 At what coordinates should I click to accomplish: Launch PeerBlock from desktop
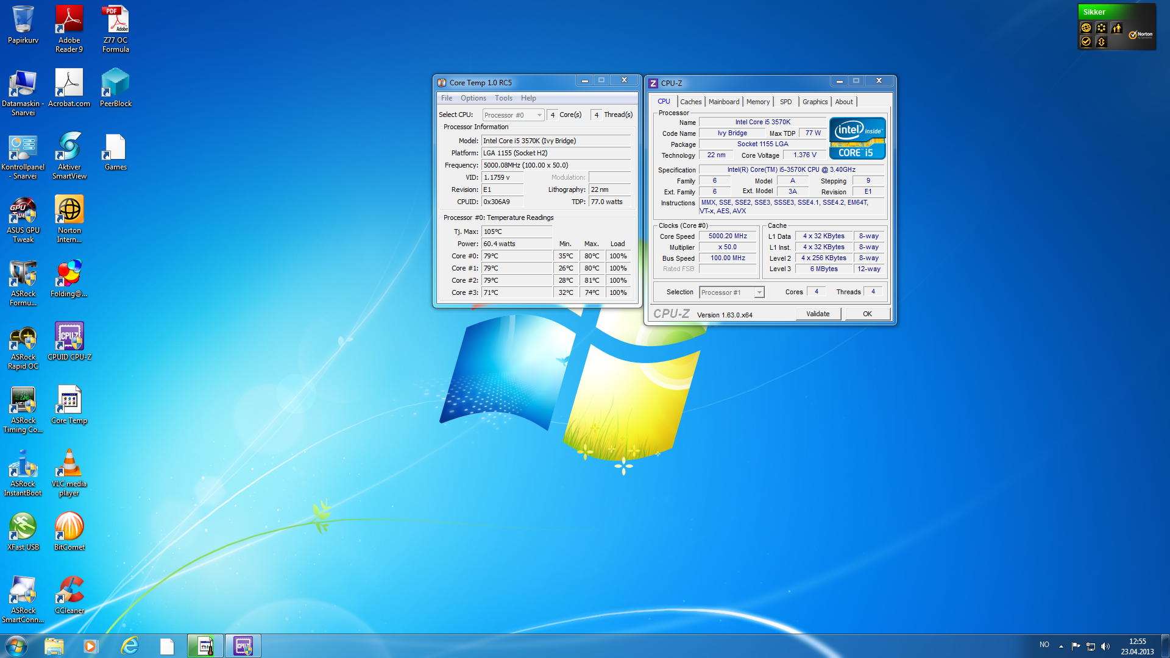pos(115,88)
